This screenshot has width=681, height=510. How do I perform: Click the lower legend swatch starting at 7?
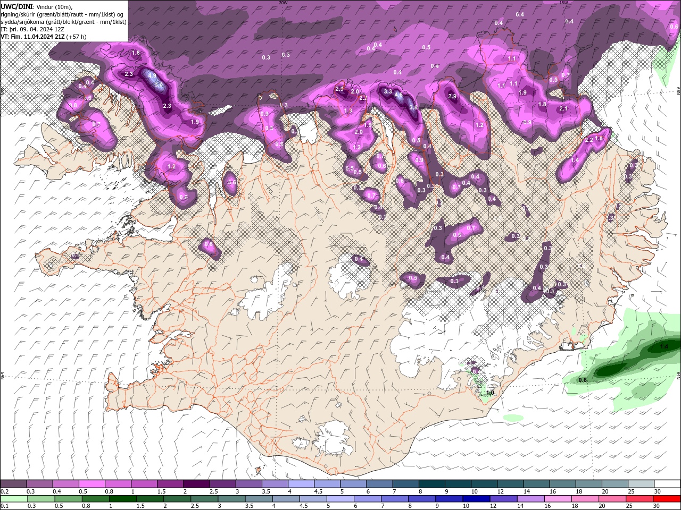click(395, 499)
